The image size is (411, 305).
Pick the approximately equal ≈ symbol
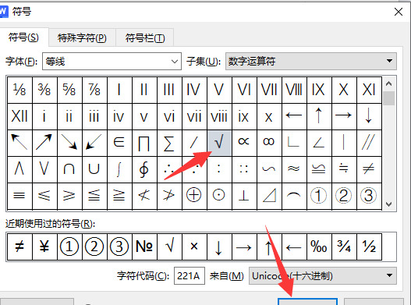coord(294,169)
